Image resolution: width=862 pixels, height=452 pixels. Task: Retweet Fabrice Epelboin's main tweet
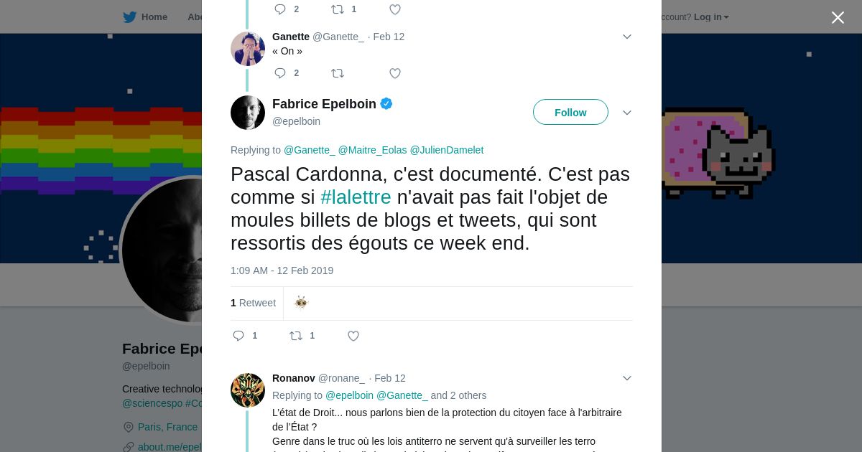[296, 336]
